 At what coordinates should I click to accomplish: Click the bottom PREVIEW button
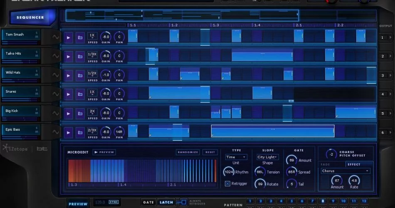click(x=78, y=204)
